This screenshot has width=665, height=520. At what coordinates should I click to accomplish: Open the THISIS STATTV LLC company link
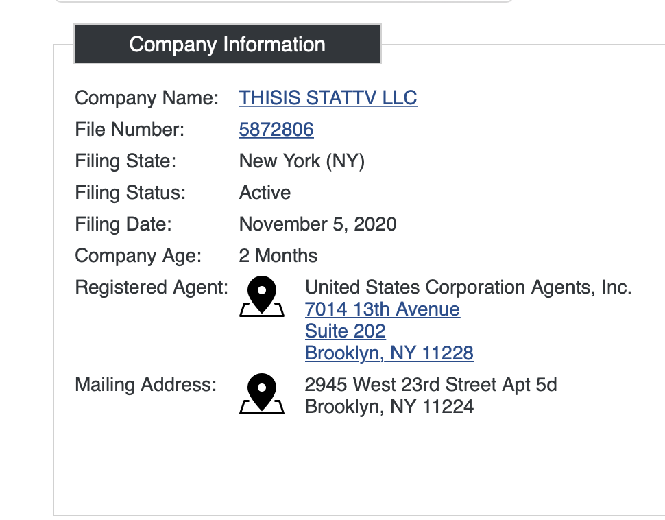coord(328,98)
